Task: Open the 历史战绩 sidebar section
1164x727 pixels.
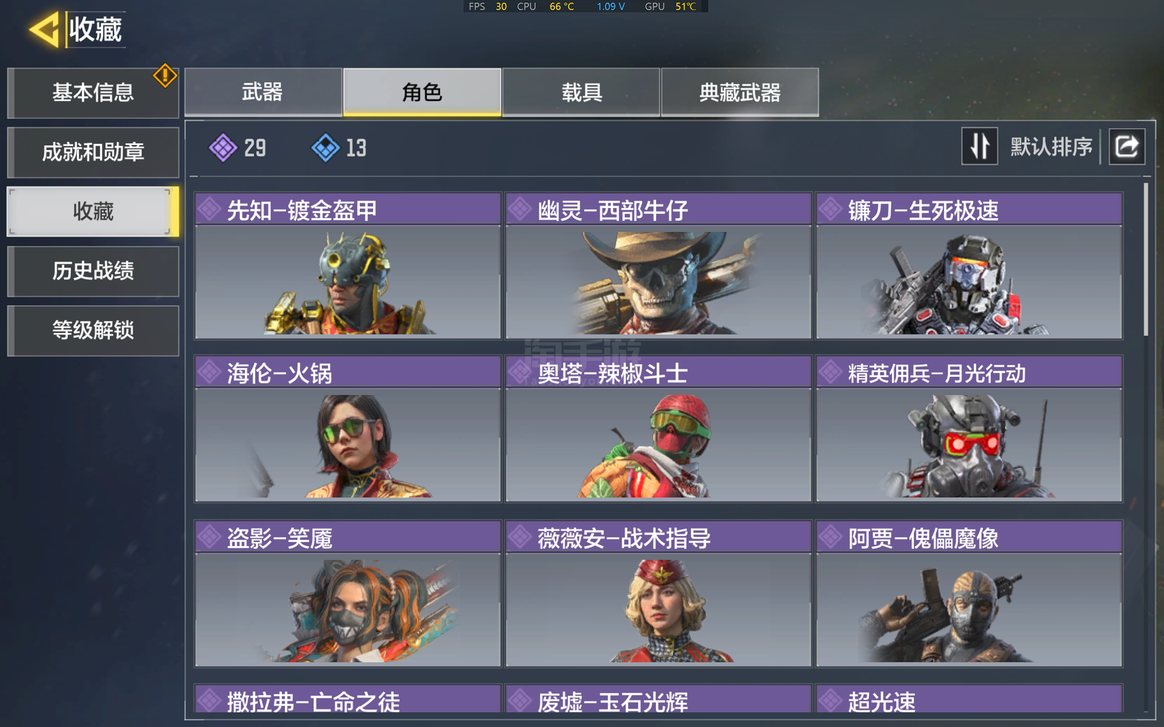Action: click(93, 271)
